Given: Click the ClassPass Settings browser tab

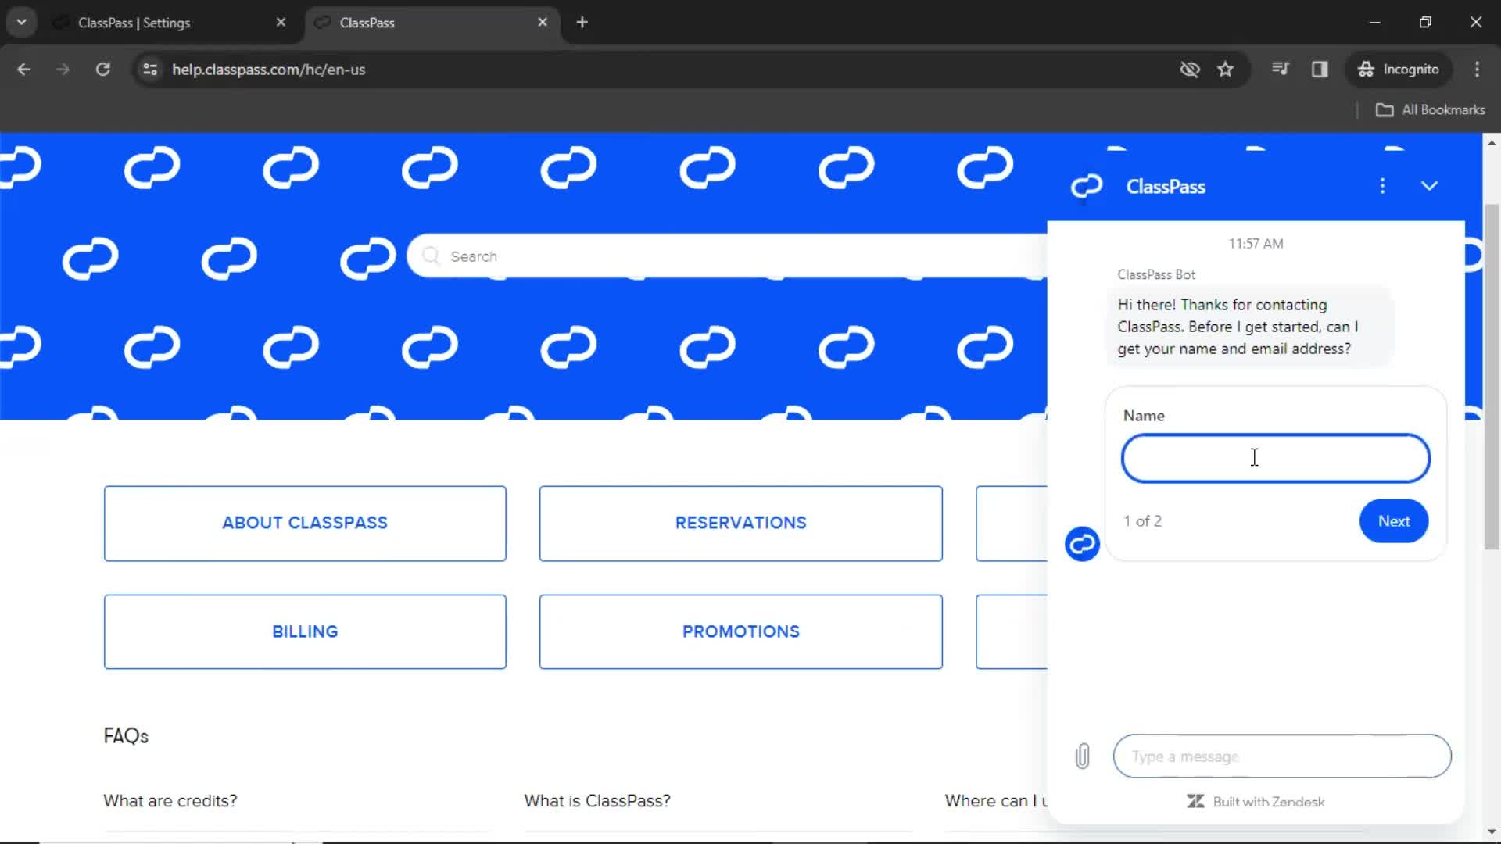Looking at the screenshot, I should tap(158, 22).
